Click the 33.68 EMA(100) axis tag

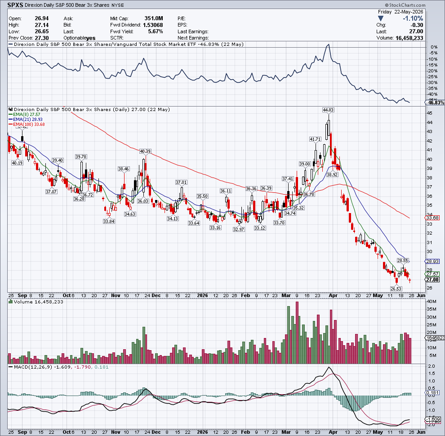(x=432, y=218)
